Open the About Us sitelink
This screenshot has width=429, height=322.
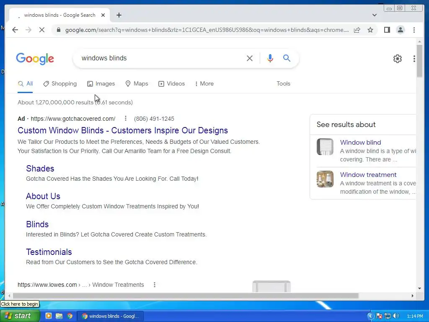click(43, 196)
